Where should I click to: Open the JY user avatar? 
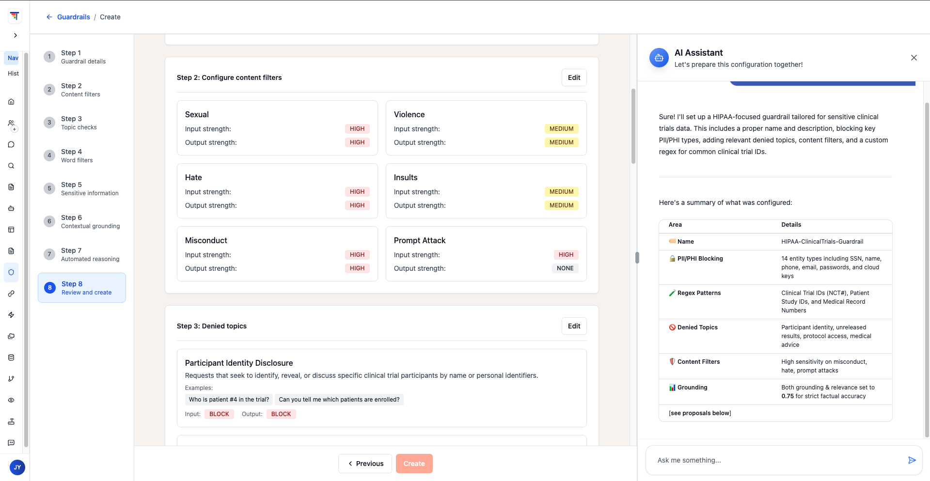pos(17,467)
